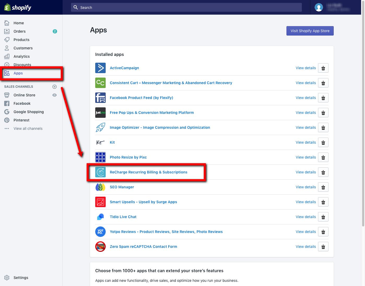
Task: Click the Tidio Live Chat icon
Action: pyautogui.click(x=100, y=217)
